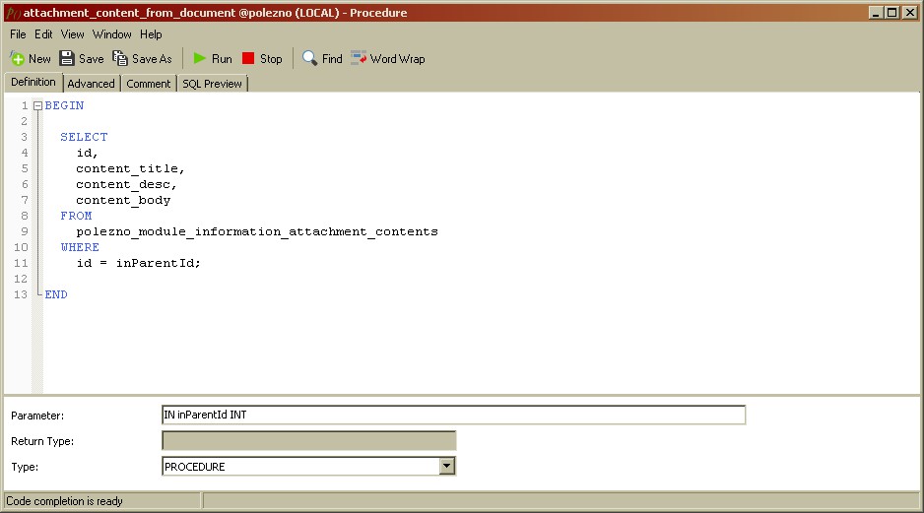Click line number 2 in gutter
The height and width of the screenshot is (513, 924).
[25, 121]
